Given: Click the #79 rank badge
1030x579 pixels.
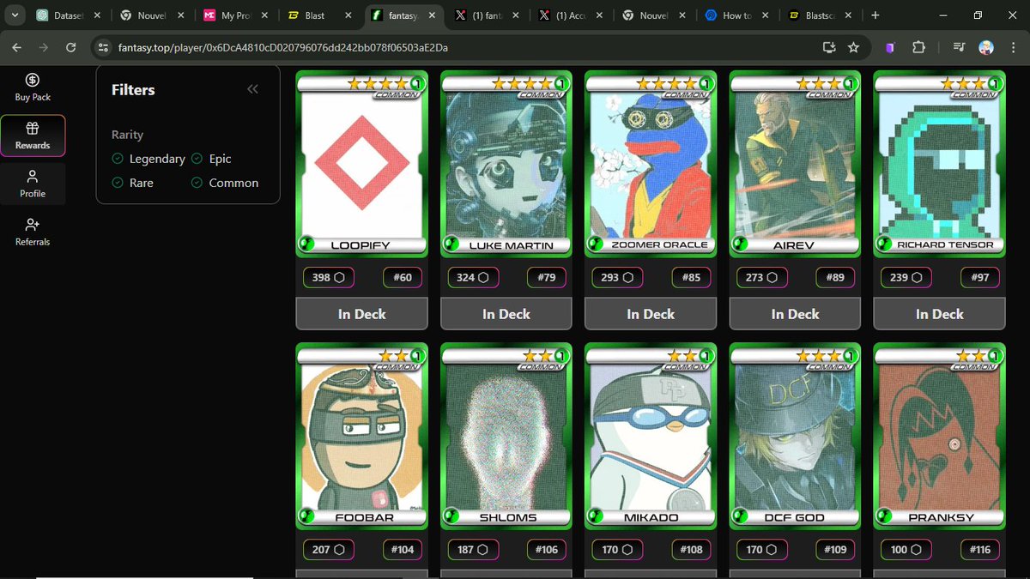Looking at the screenshot, I should pyautogui.click(x=546, y=278).
